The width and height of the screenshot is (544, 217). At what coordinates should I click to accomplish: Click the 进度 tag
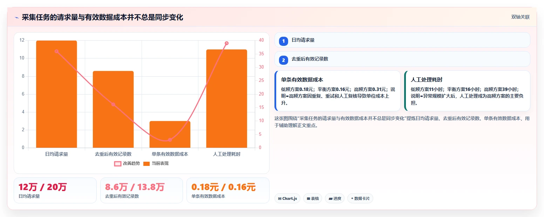[x=335, y=198]
